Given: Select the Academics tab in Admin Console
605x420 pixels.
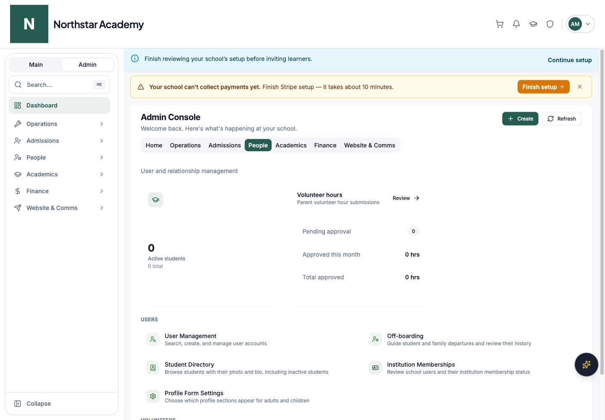Looking at the screenshot, I should click(291, 145).
